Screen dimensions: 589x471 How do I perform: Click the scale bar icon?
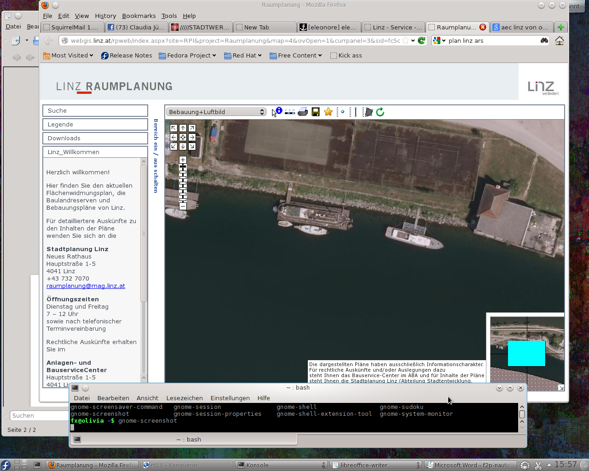click(290, 112)
